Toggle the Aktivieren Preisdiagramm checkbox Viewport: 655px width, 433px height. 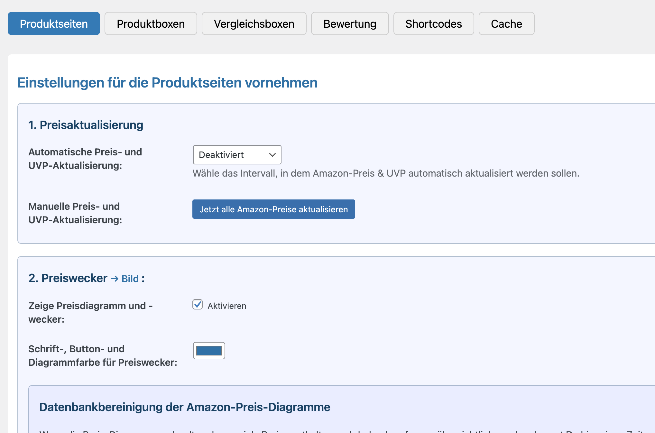[198, 304]
